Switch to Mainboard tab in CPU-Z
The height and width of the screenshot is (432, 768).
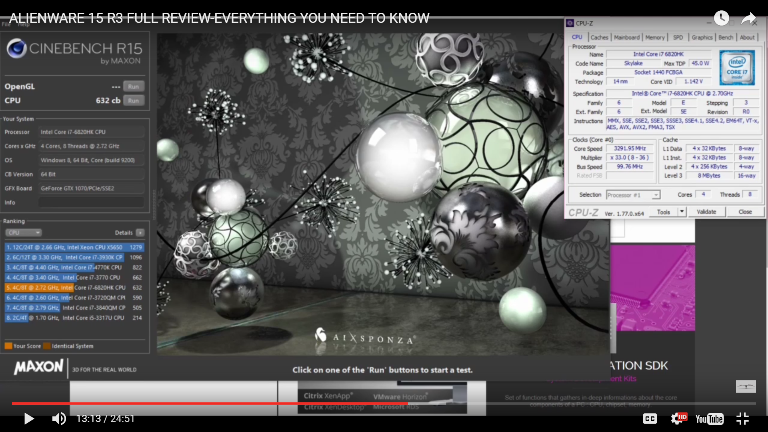627,37
